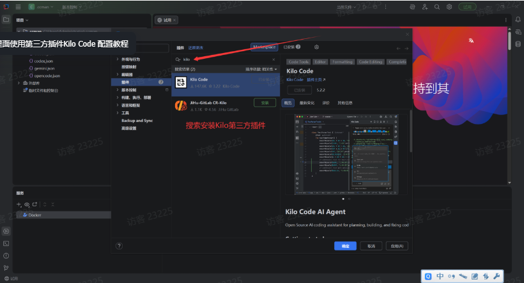Open the ccman project dropdown in title bar

click(41, 6)
